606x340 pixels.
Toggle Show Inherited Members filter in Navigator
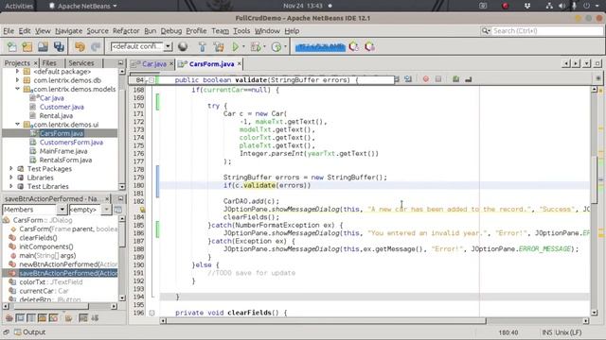coord(9,318)
